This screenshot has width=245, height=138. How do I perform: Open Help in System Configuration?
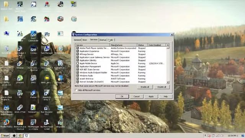click(166, 97)
